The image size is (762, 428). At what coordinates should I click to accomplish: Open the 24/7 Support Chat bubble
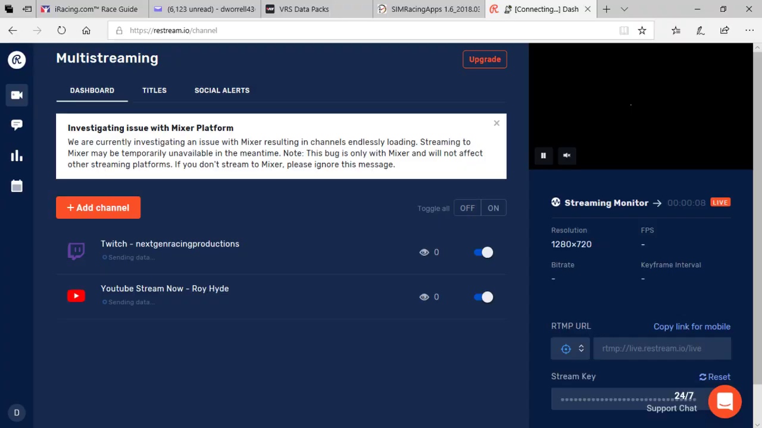[x=724, y=401]
